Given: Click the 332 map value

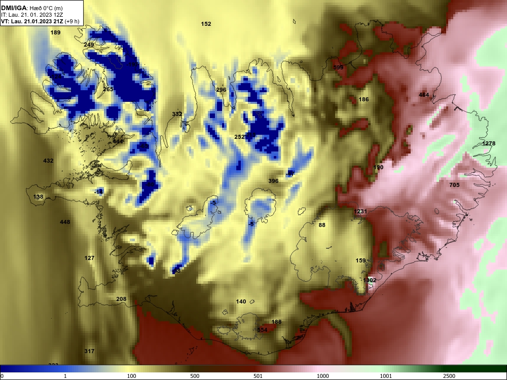Looking at the screenshot, I should (x=177, y=114).
